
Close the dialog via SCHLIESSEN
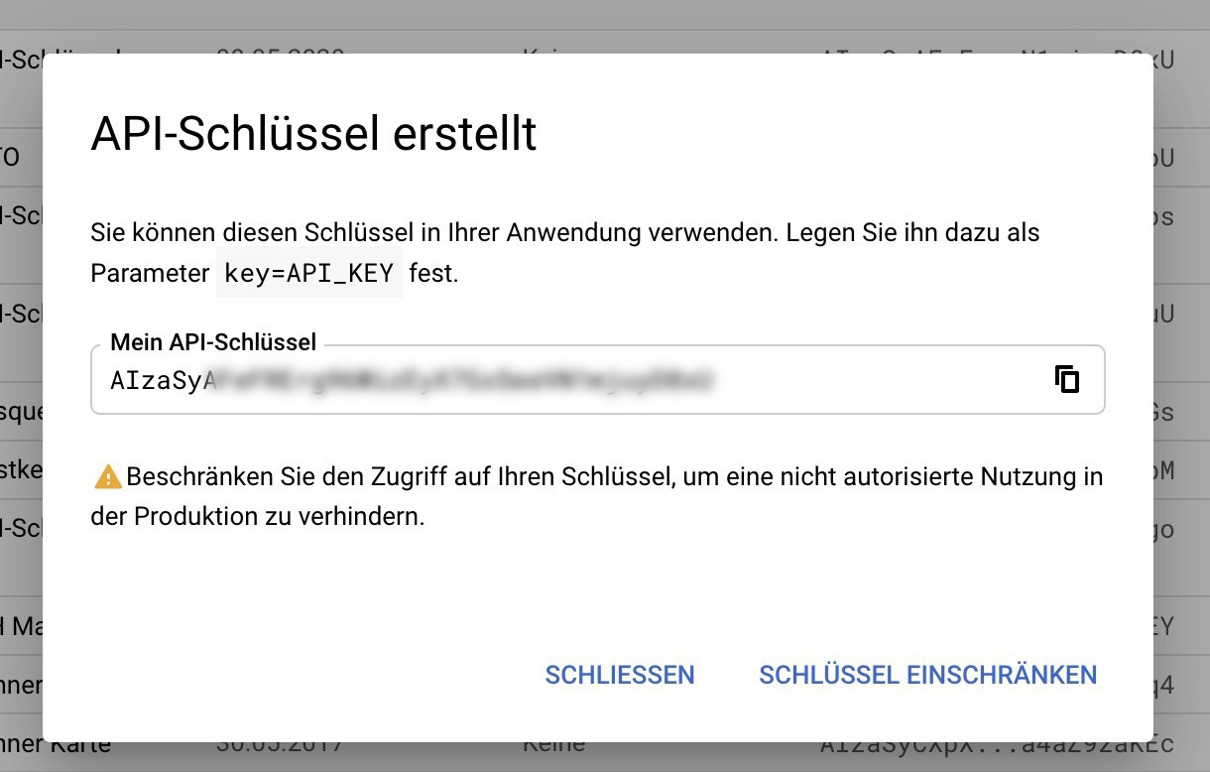(x=620, y=675)
